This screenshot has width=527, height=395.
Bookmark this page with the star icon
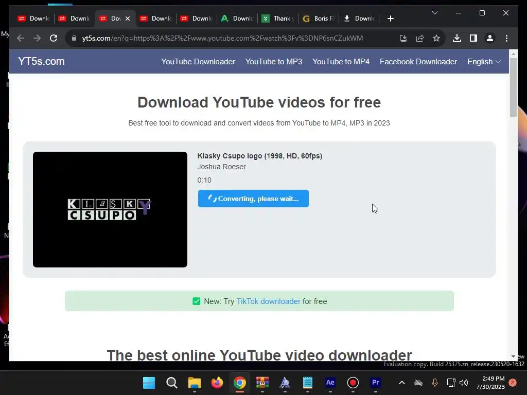436,38
